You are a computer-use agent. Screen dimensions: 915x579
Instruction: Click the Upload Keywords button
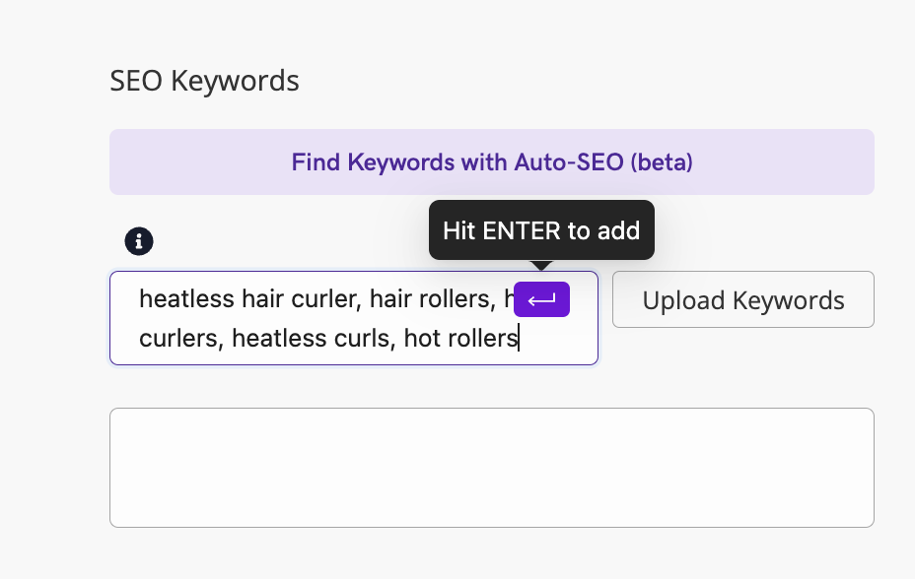point(742,299)
